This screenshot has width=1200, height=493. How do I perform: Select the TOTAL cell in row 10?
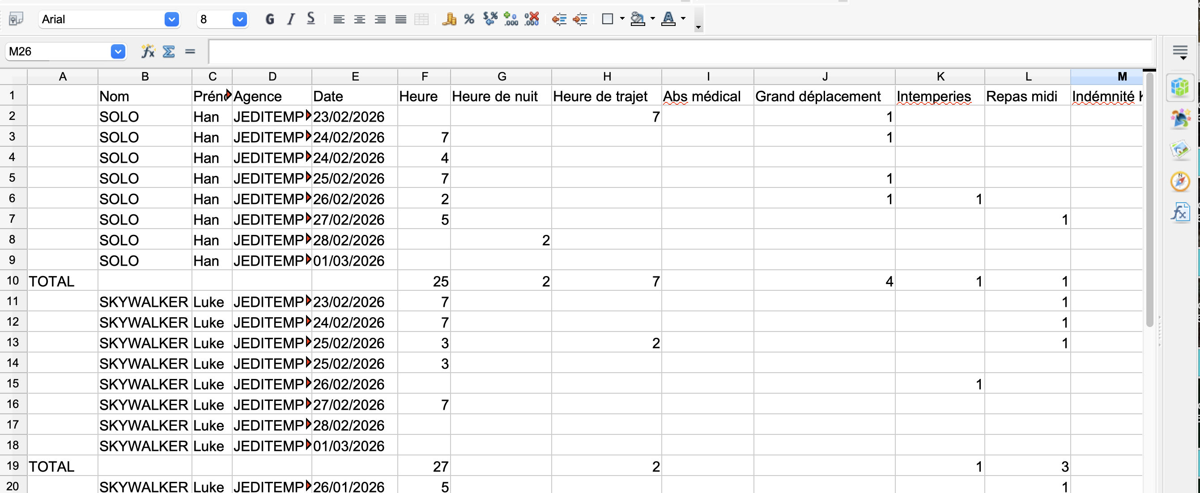click(x=63, y=281)
